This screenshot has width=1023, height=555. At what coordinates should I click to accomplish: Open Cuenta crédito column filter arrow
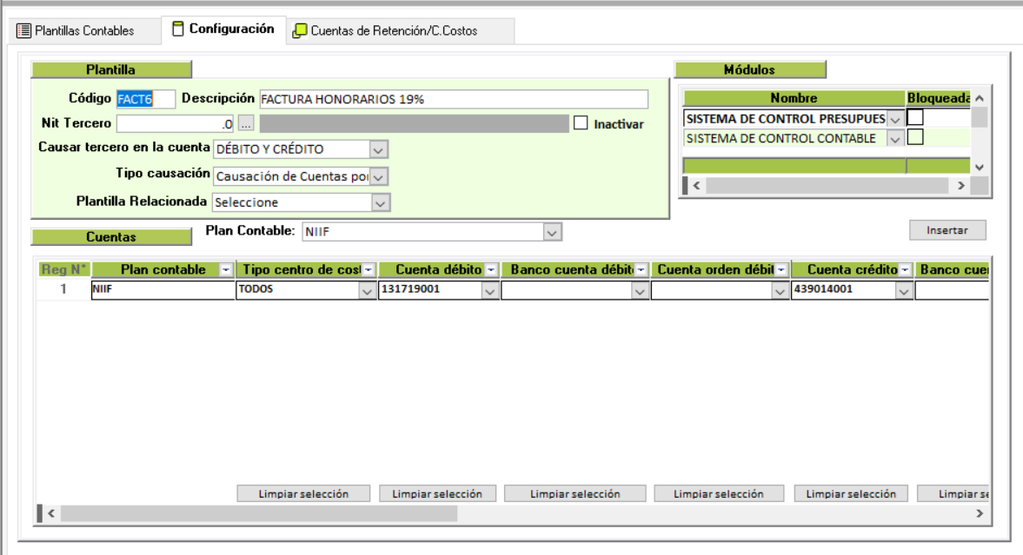point(904,270)
